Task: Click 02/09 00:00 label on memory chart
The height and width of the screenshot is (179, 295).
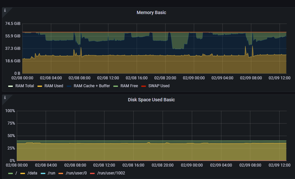Action: (194, 78)
